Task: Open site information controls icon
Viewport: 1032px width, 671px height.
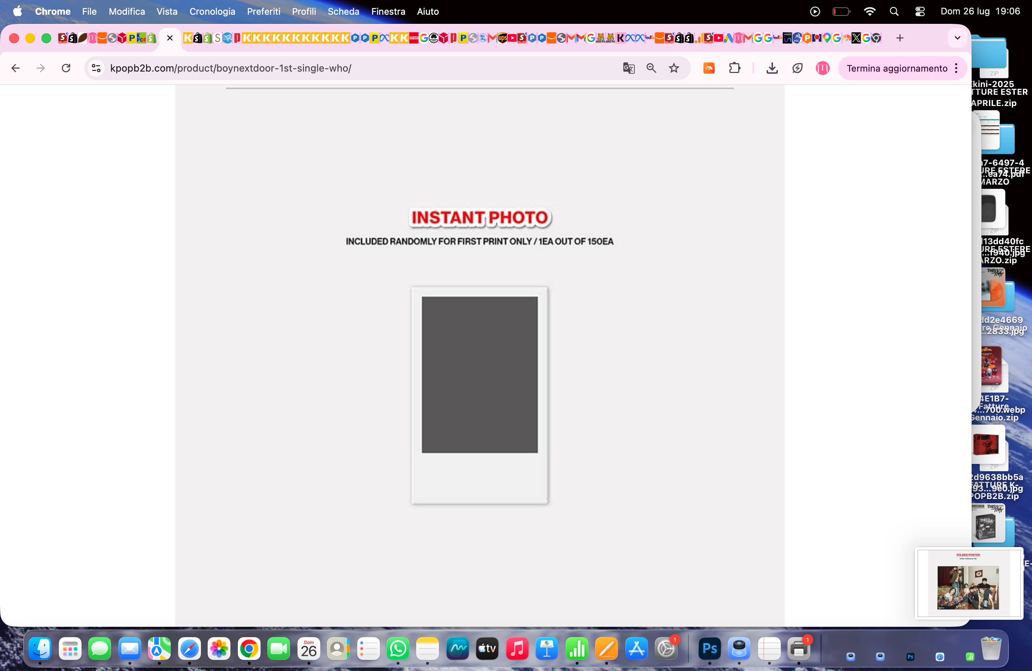Action: click(96, 68)
